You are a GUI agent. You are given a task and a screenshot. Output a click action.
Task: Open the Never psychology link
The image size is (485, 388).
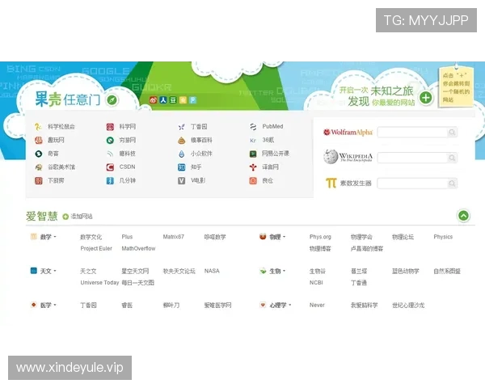[x=317, y=305]
